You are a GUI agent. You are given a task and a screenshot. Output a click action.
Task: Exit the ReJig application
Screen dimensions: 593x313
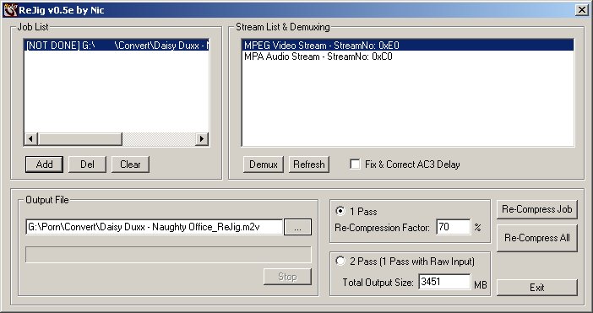coord(537,288)
